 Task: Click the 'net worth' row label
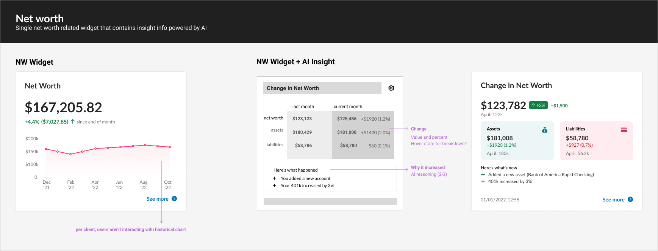(274, 118)
